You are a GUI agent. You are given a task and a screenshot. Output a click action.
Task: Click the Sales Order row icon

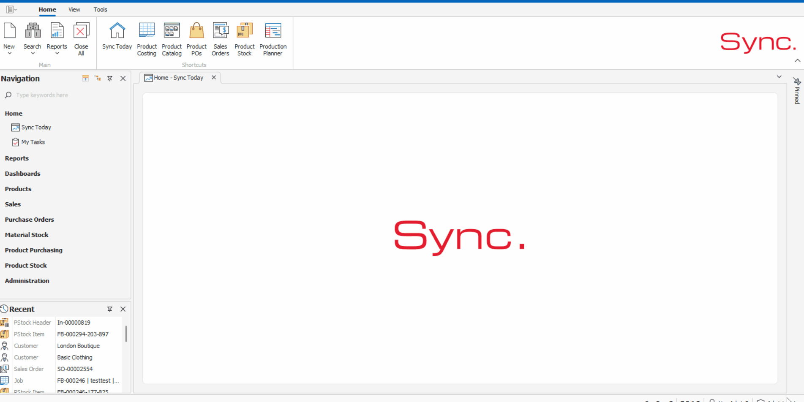click(5, 369)
